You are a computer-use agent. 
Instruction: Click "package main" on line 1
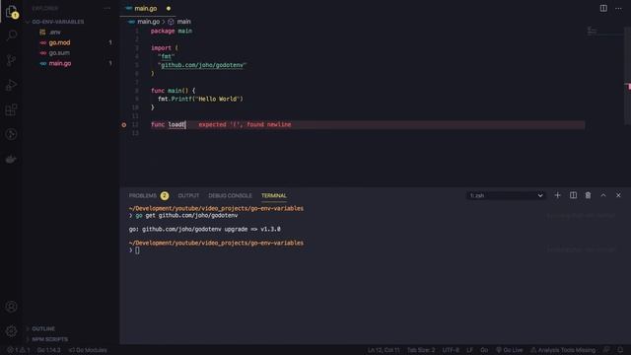click(172, 31)
